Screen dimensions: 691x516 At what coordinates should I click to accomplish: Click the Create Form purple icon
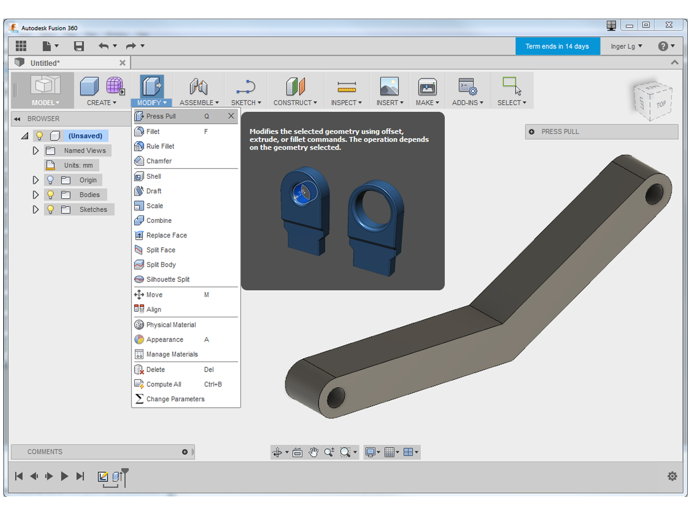[x=115, y=86]
